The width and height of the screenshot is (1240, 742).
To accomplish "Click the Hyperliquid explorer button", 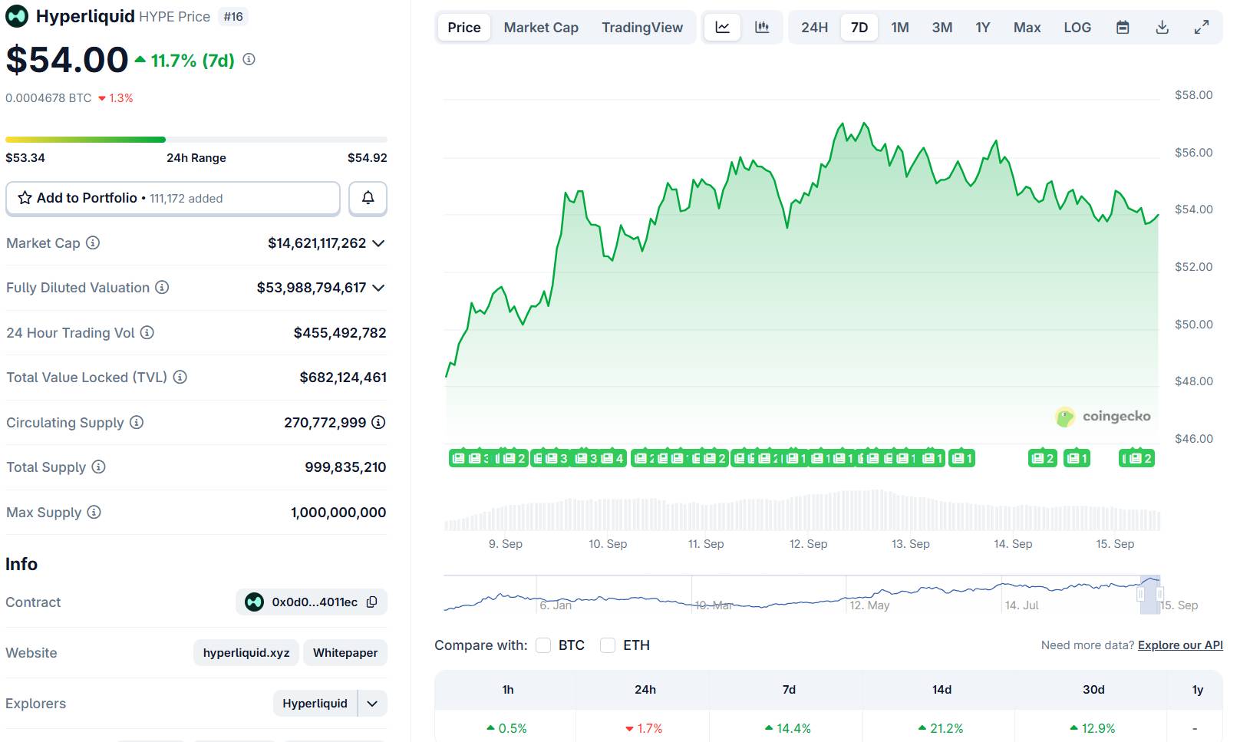I will (x=315, y=704).
